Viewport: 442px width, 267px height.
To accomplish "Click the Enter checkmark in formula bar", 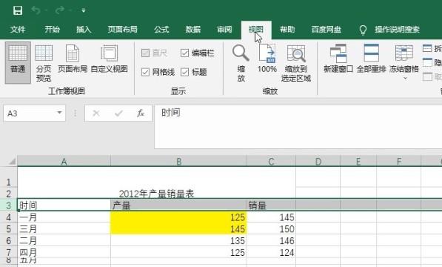I will 118,113.
